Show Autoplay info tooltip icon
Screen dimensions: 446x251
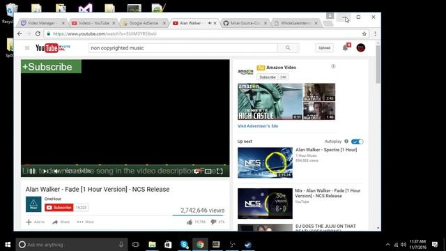(346, 141)
